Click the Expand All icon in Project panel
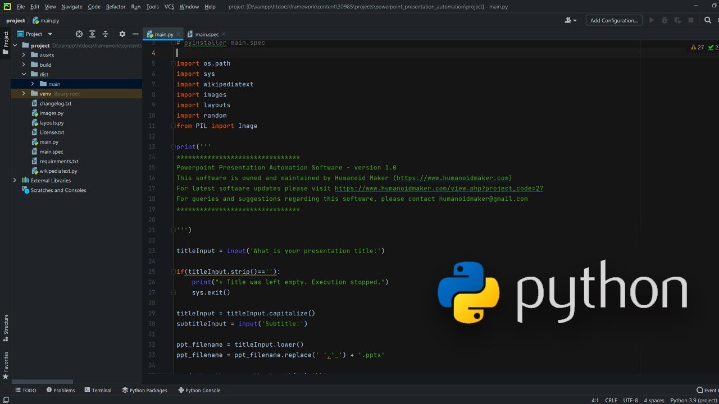Image resolution: width=719 pixels, height=404 pixels. 92,34
